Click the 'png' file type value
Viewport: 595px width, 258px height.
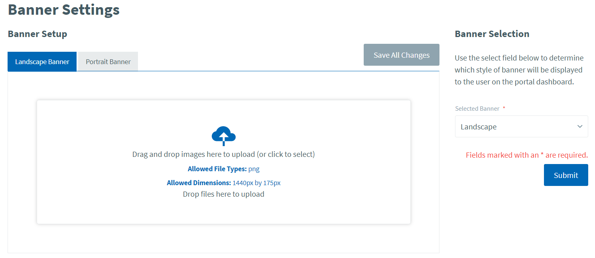(254, 169)
